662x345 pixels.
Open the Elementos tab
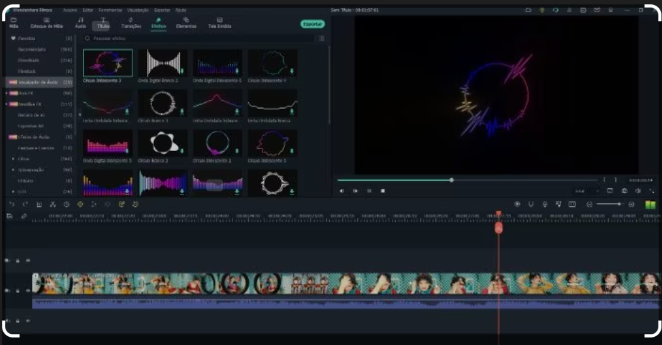(x=186, y=23)
